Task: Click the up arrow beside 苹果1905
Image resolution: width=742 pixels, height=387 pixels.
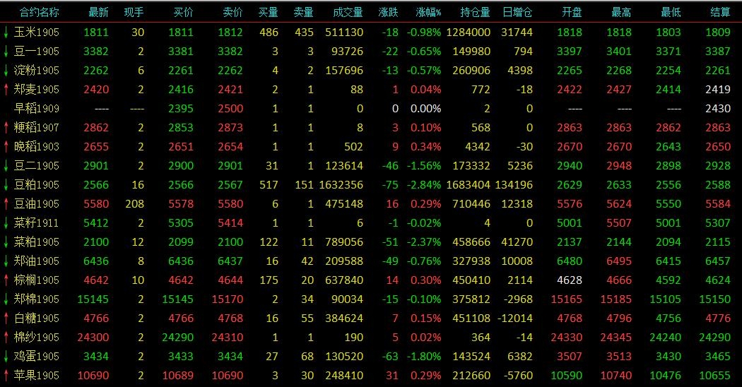Action: 6,376
